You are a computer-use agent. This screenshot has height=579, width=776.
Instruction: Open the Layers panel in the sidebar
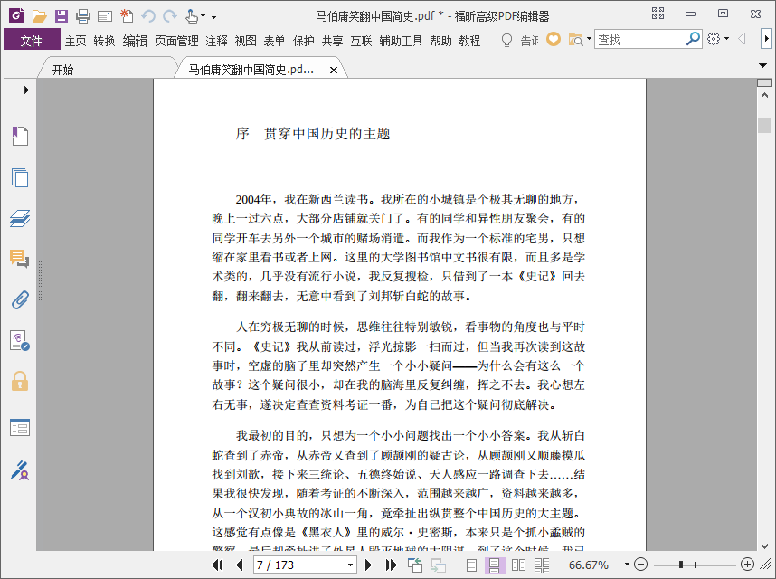tap(20, 218)
